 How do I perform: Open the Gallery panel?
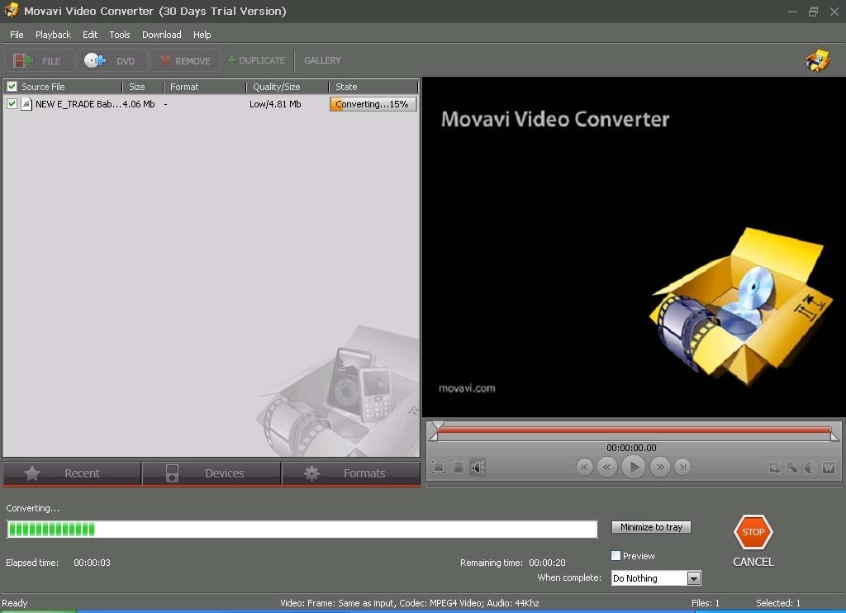(322, 59)
